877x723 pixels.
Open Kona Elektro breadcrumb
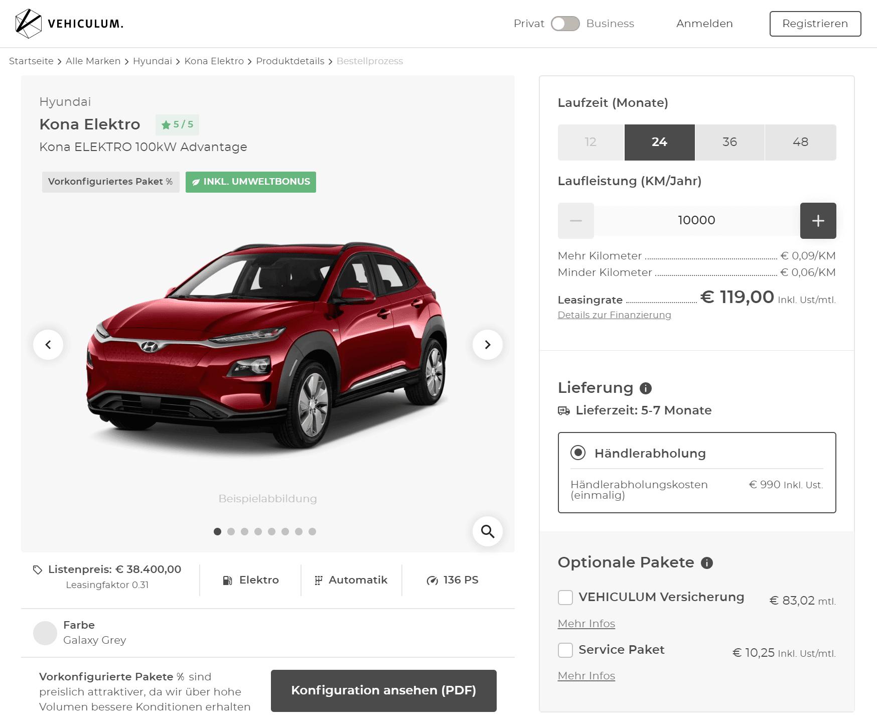(214, 61)
